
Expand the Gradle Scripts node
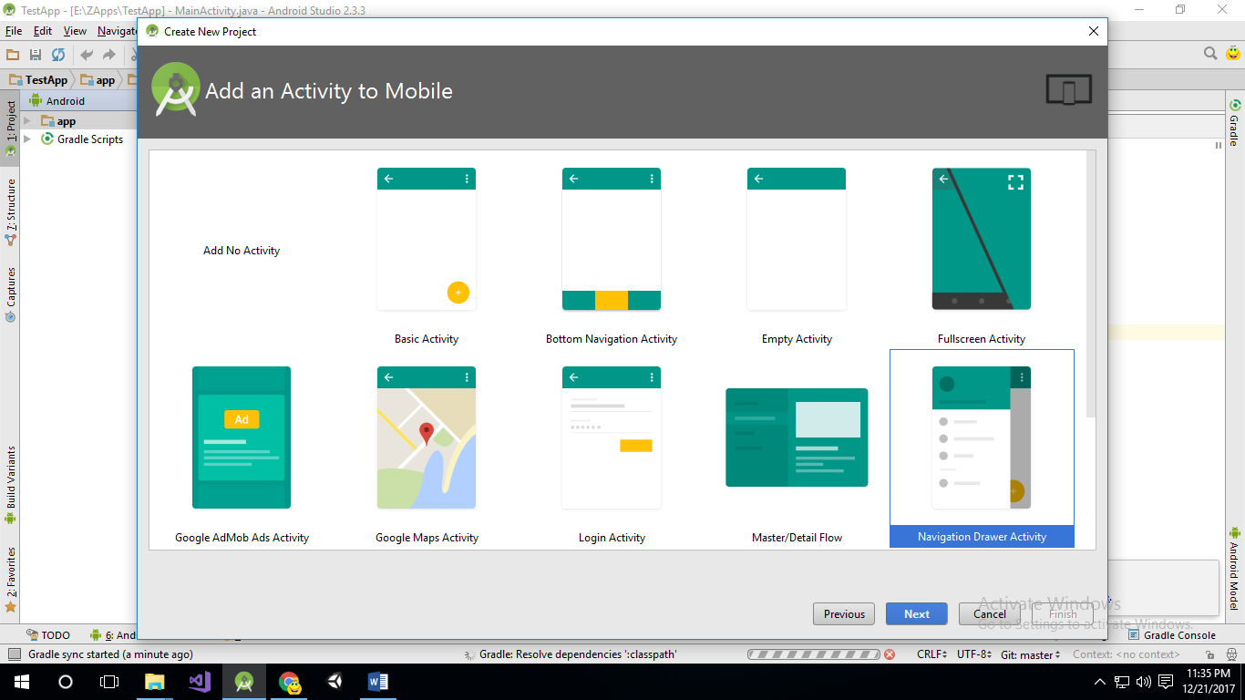(x=28, y=139)
